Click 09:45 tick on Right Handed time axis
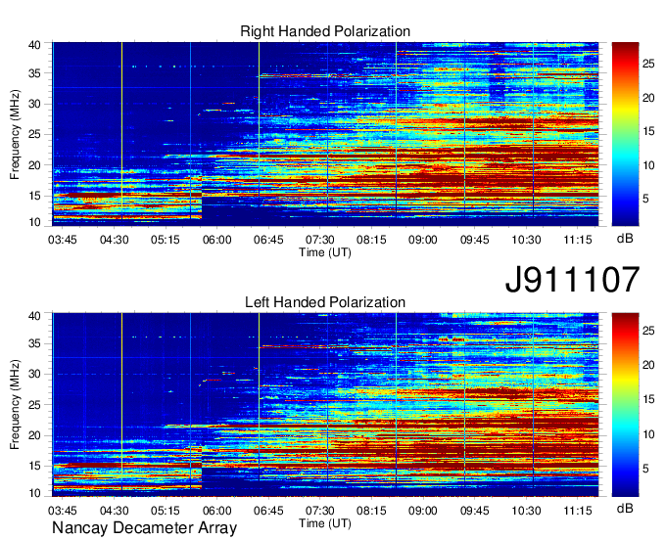Image resolution: width=666 pixels, height=540 pixels. click(474, 240)
